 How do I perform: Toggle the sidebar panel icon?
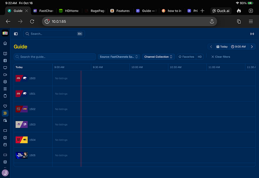(x=16, y=34)
